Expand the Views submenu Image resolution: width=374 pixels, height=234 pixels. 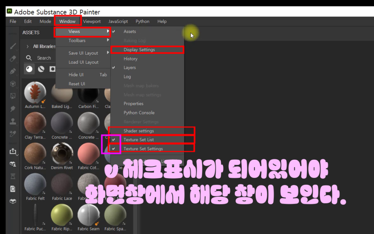[83, 31]
